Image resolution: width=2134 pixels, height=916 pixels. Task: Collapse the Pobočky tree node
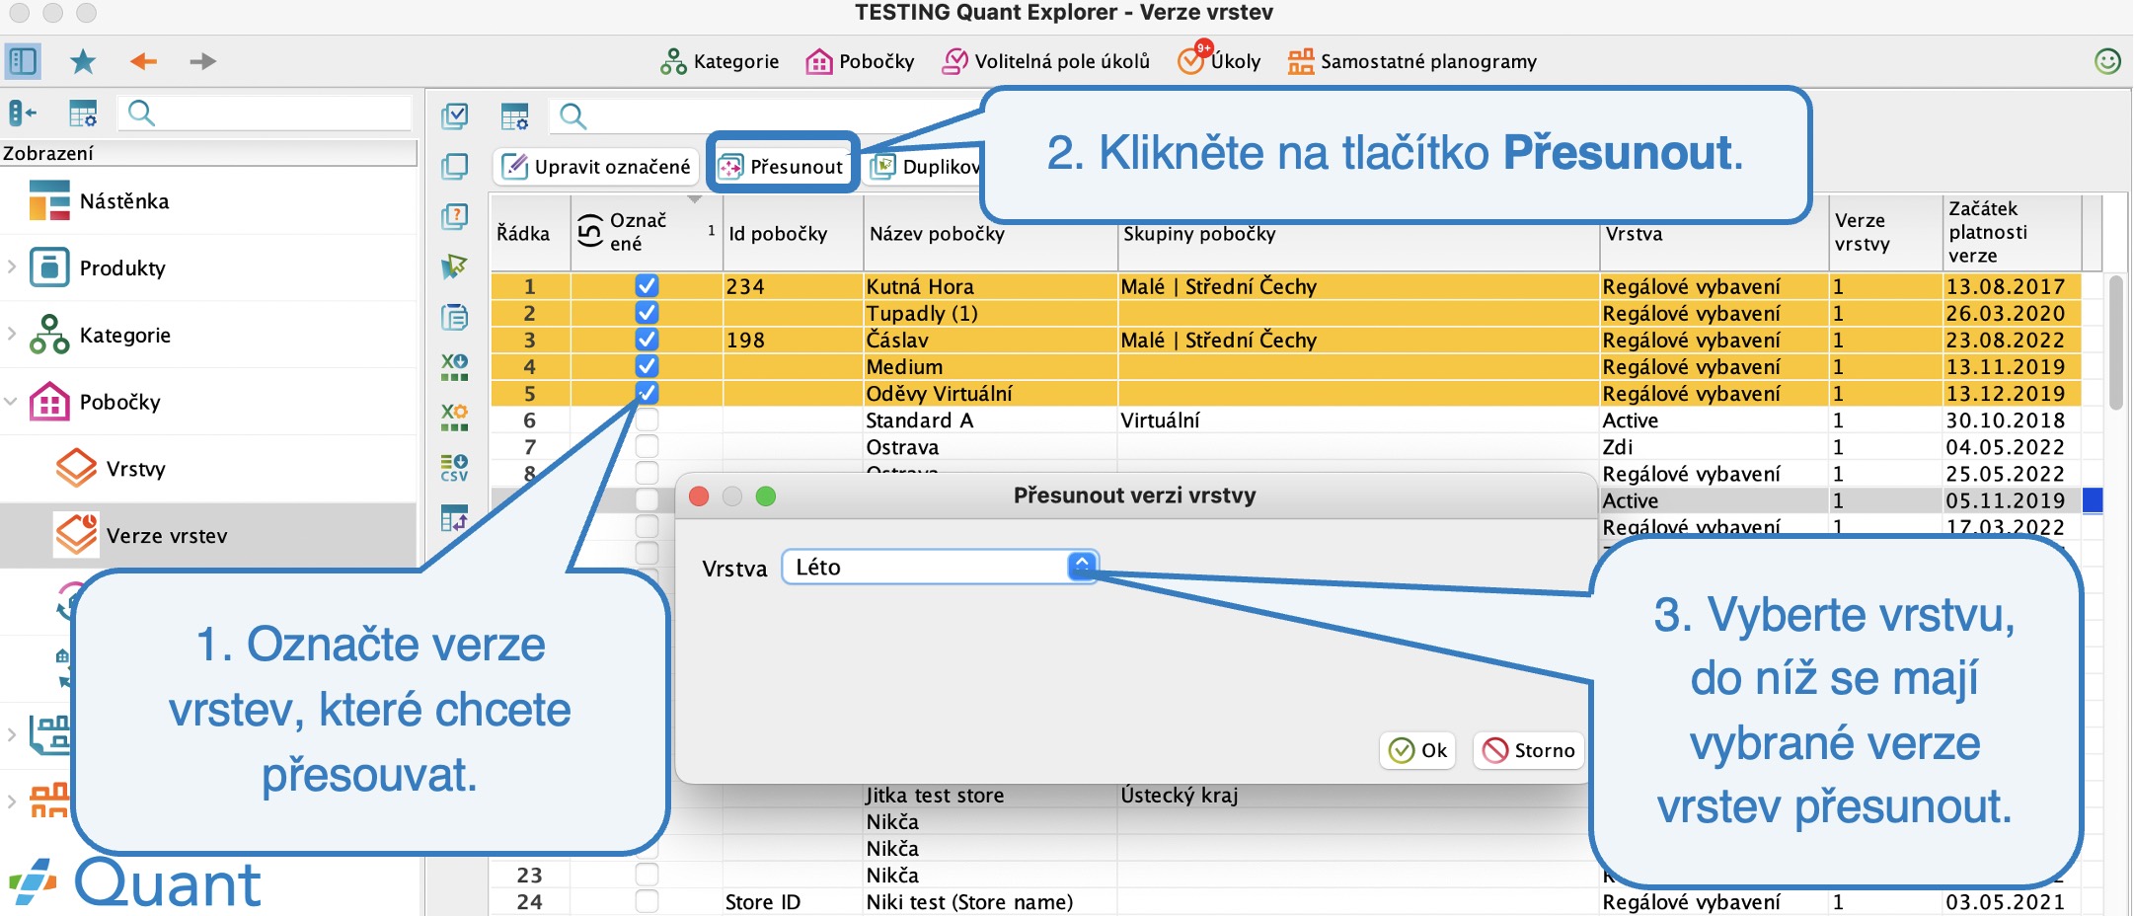[x=12, y=401]
